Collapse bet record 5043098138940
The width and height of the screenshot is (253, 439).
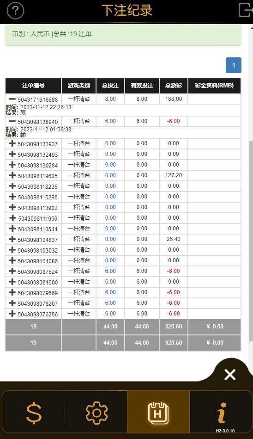tap(12, 121)
